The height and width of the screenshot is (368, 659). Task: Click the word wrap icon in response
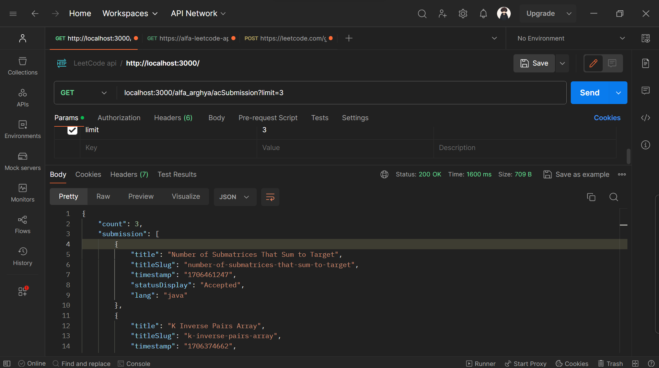(270, 197)
